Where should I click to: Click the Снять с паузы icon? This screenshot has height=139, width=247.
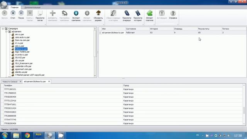(30, 13)
